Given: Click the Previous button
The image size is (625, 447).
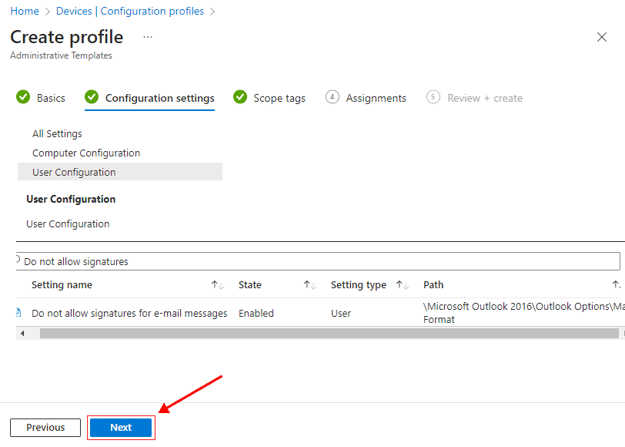Looking at the screenshot, I should (x=45, y=428).
